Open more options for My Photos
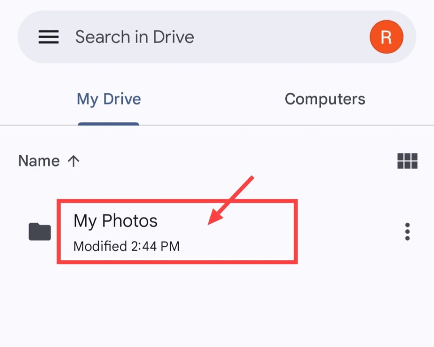This screenshot has width=434, height=347. [x=407, y=231]
